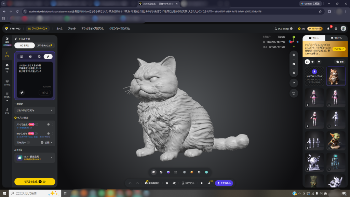Open the Animation (アニメ) tool in sidebar
This screenshot has height=197, width=350.
click(x=7, y=111)
